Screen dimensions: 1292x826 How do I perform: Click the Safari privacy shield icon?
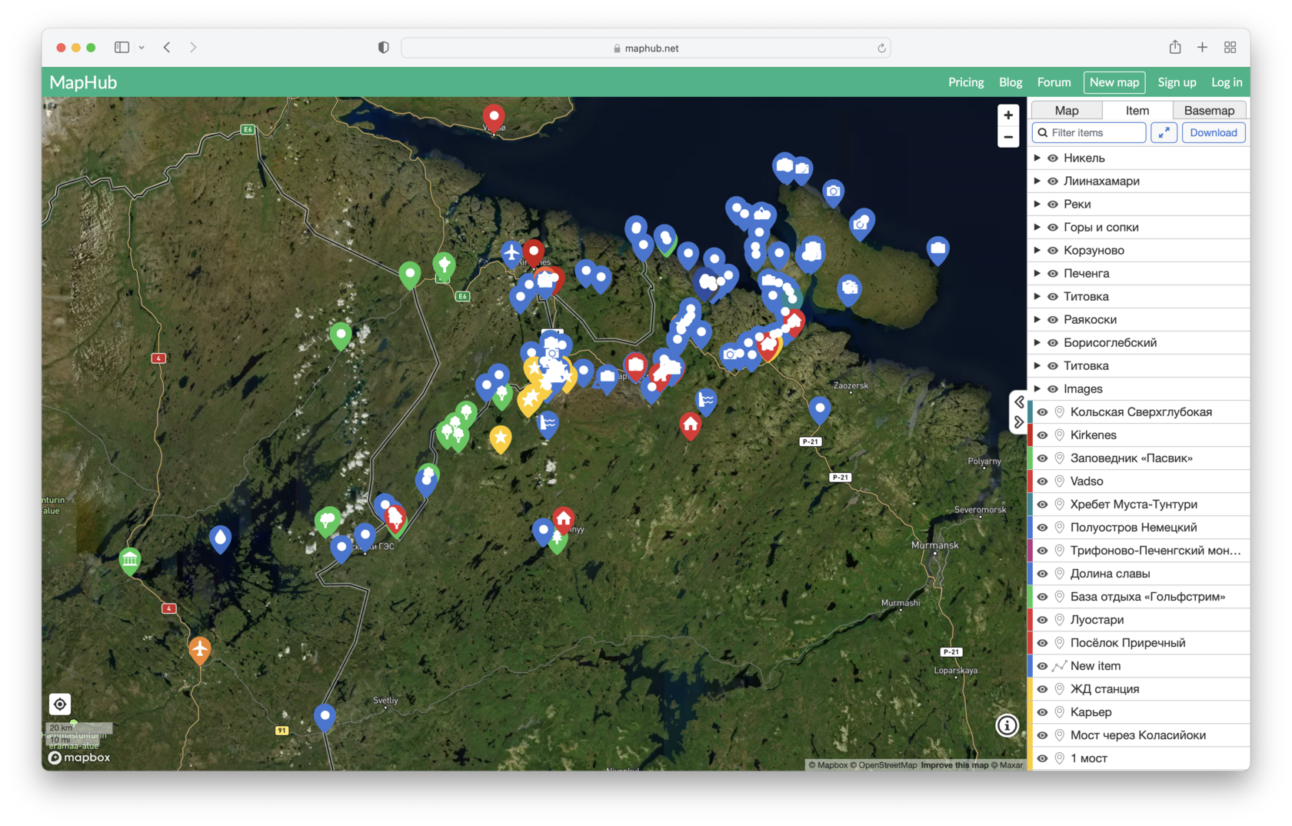coord(383,48)
